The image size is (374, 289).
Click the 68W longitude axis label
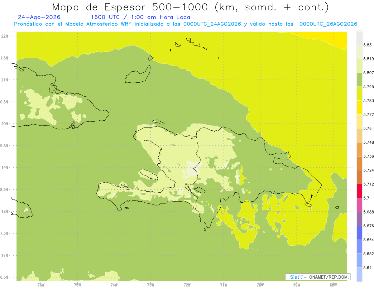pos(333,285)
